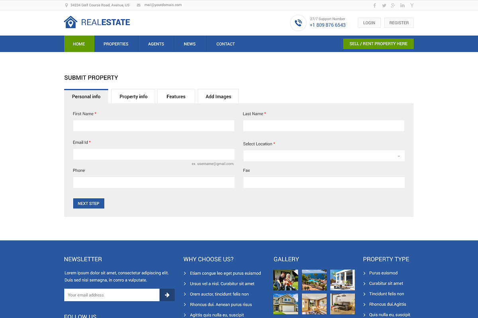Open gallery thumbnail of white modern building
The width and height of the screenshot is (478, 318).
tap(343, 280)
